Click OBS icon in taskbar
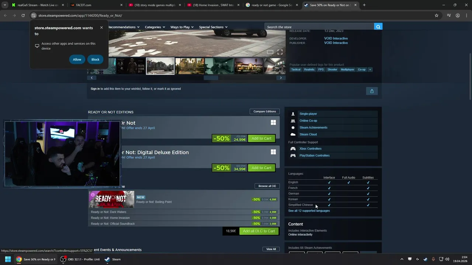This screenshot has width=472, height=265. 63,259
